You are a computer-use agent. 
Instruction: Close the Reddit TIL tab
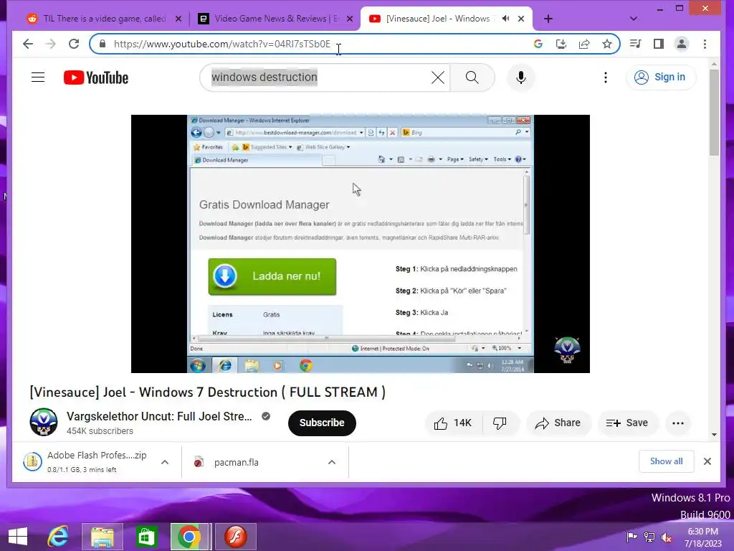point(178,19)
